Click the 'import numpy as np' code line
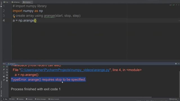Screen dimensions: 180x101 28,11
